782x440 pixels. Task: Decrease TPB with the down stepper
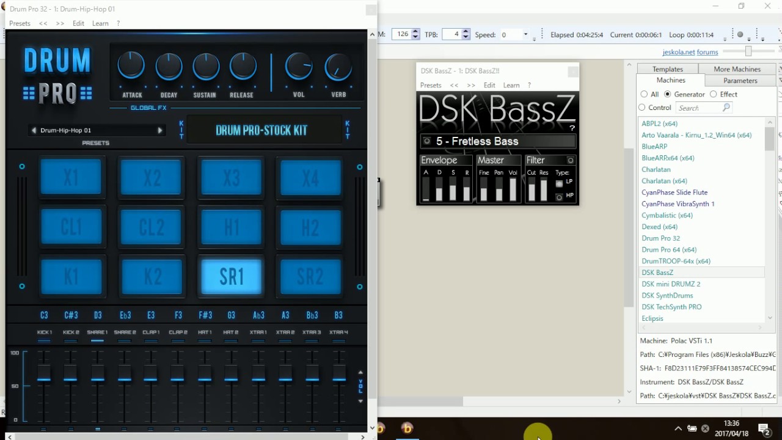[466, 37]
